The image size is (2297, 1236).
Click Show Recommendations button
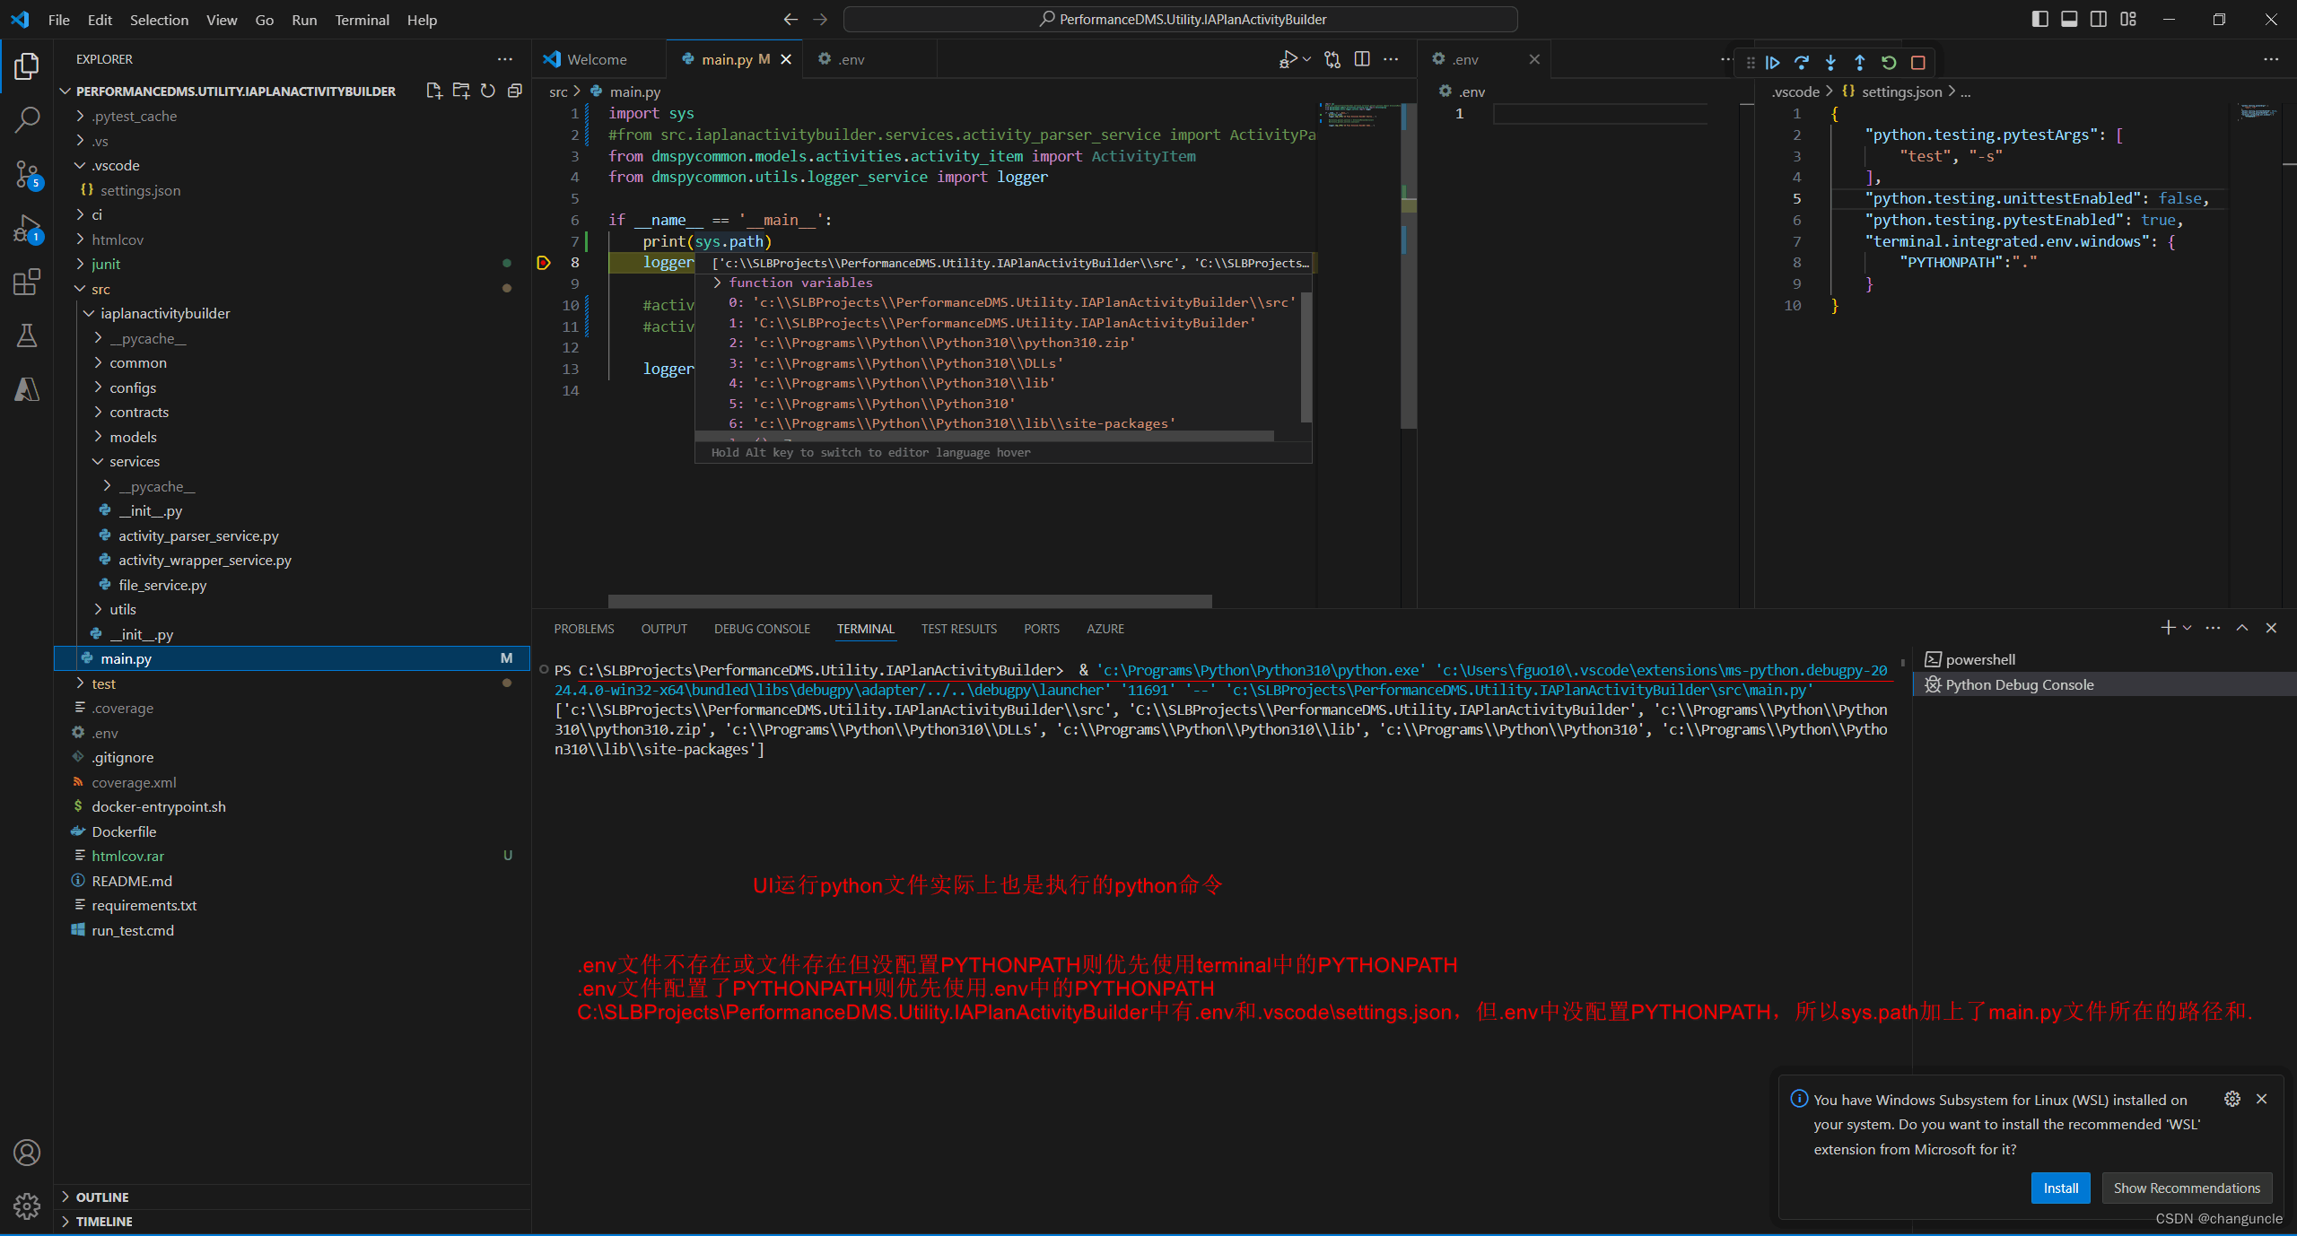pyautogui.click(x=2186, y=1188)
